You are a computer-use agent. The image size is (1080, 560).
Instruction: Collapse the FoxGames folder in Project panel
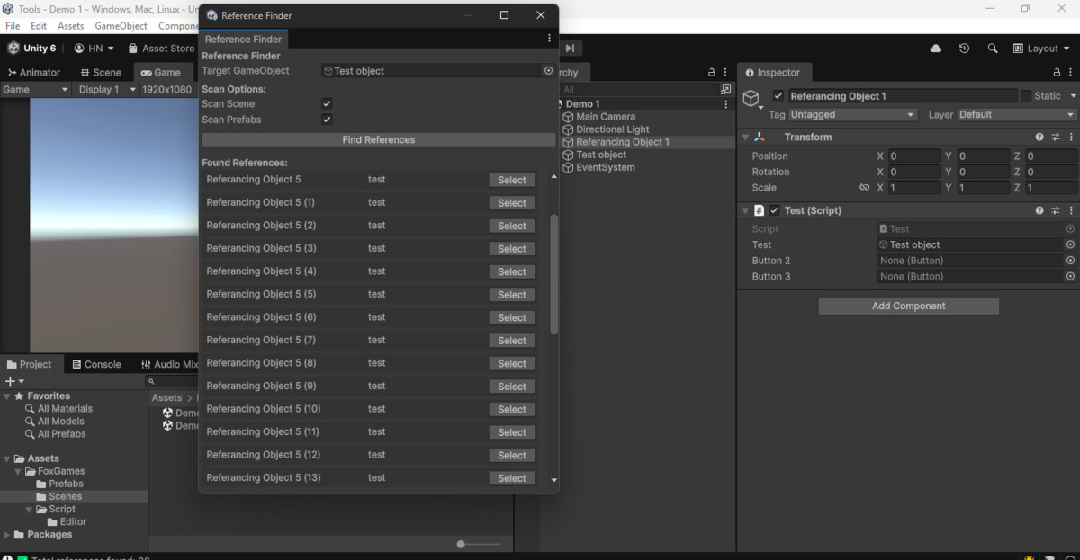[16, 471]
